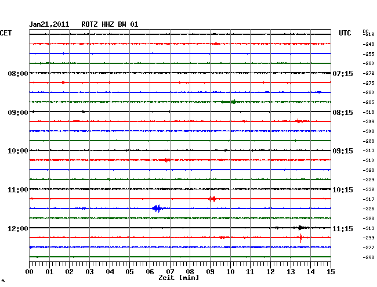Select the 09:00 CET time label
Screen dimensions: 377x287
[18, 113]
